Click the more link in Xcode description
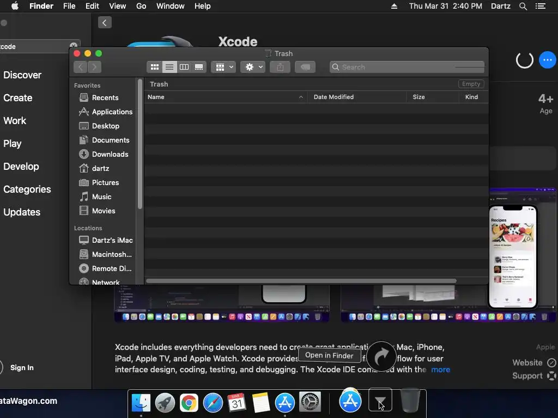 (x=440, y=370)
